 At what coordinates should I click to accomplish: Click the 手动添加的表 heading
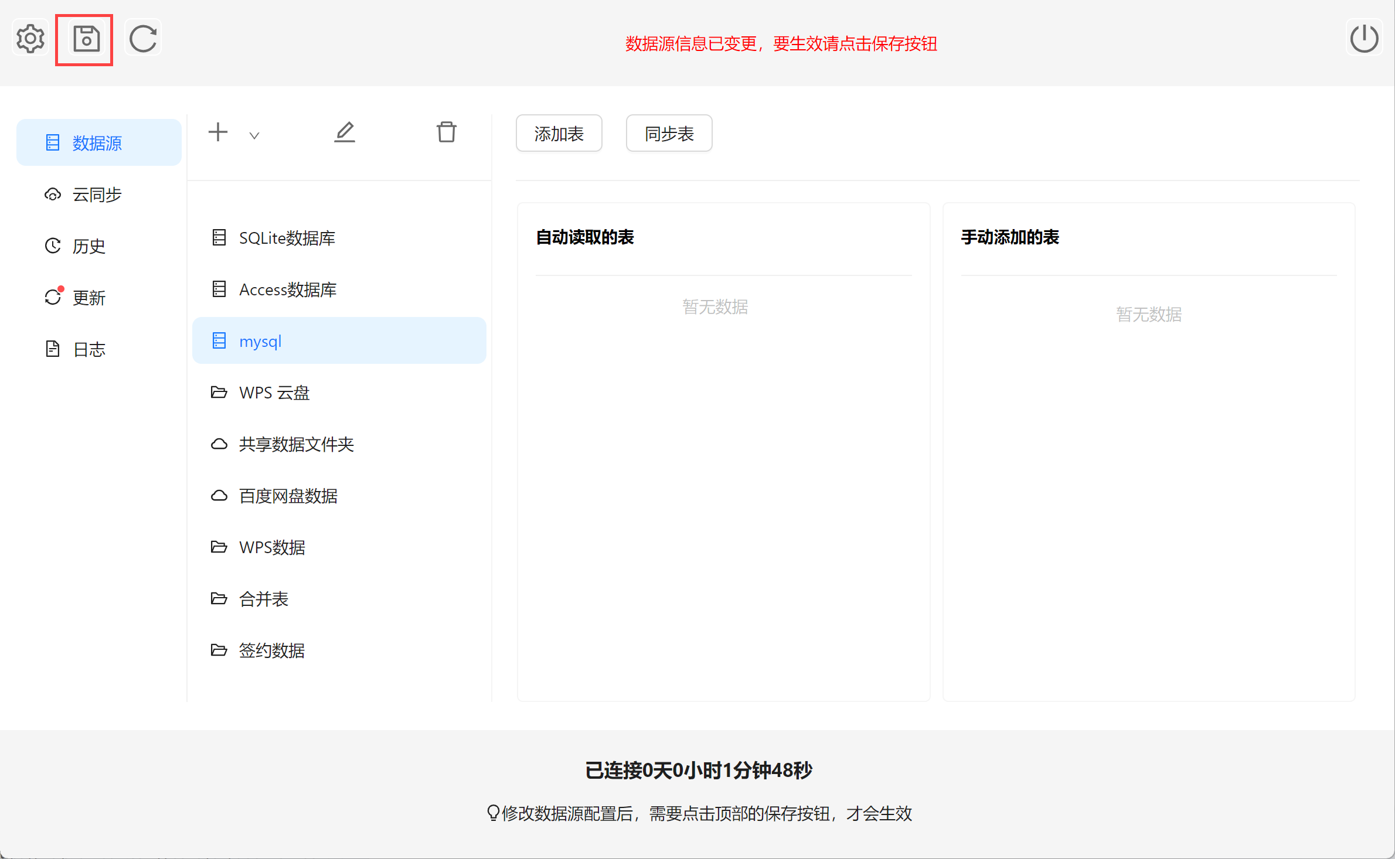[x=1010, y=237]
